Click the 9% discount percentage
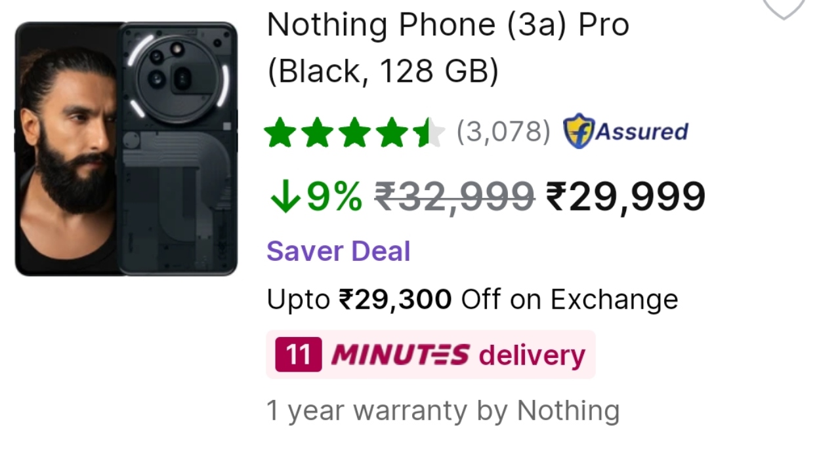 click(x=334, y=197)
